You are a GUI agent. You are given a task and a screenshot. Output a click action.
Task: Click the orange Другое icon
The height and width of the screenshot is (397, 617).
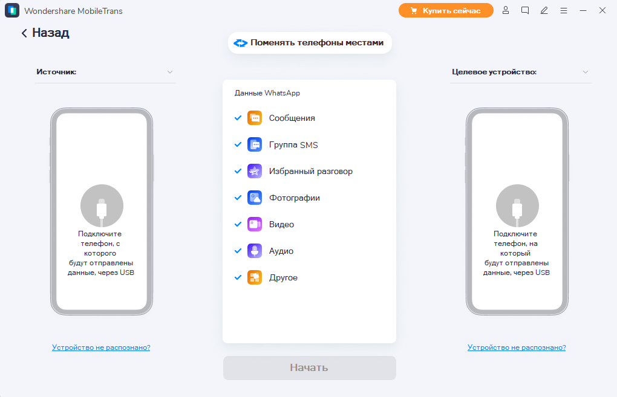[255, 277]
